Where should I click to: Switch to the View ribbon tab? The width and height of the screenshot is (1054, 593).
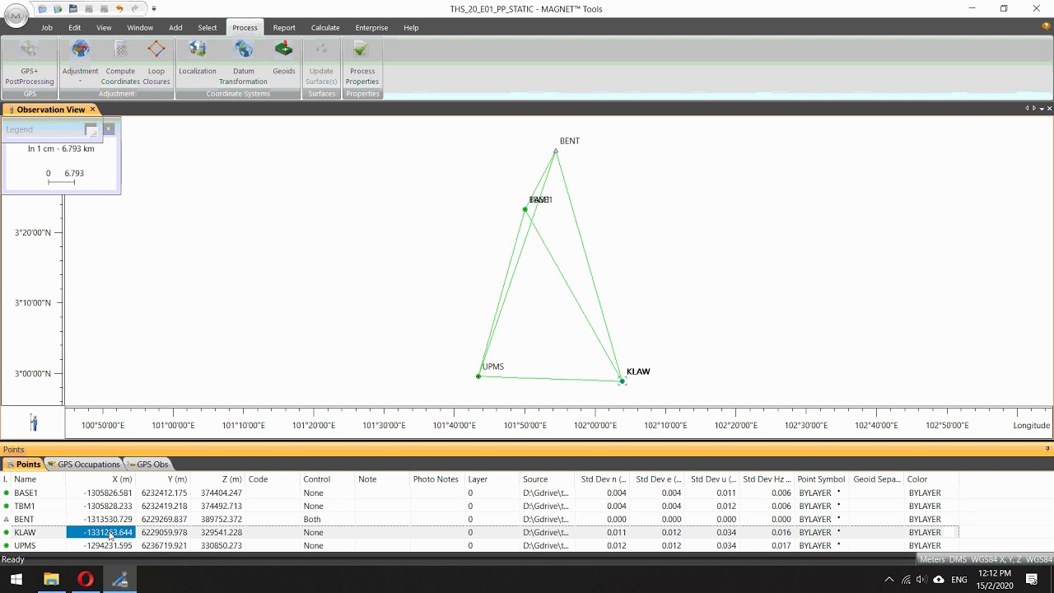tap(104, 27)
